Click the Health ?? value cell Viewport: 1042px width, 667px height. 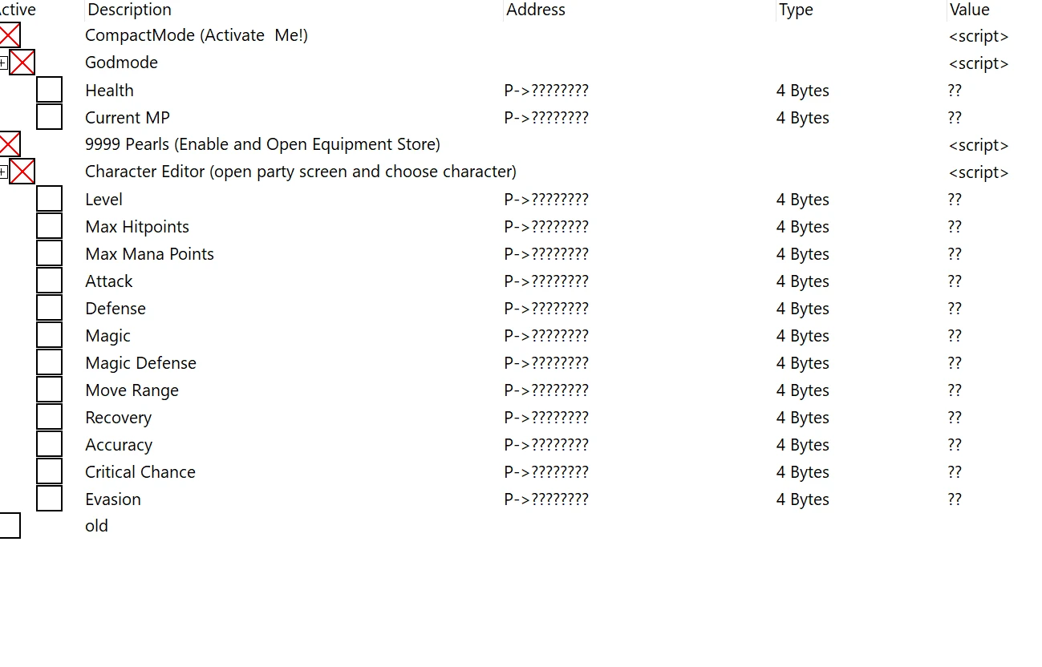(955, 90)
